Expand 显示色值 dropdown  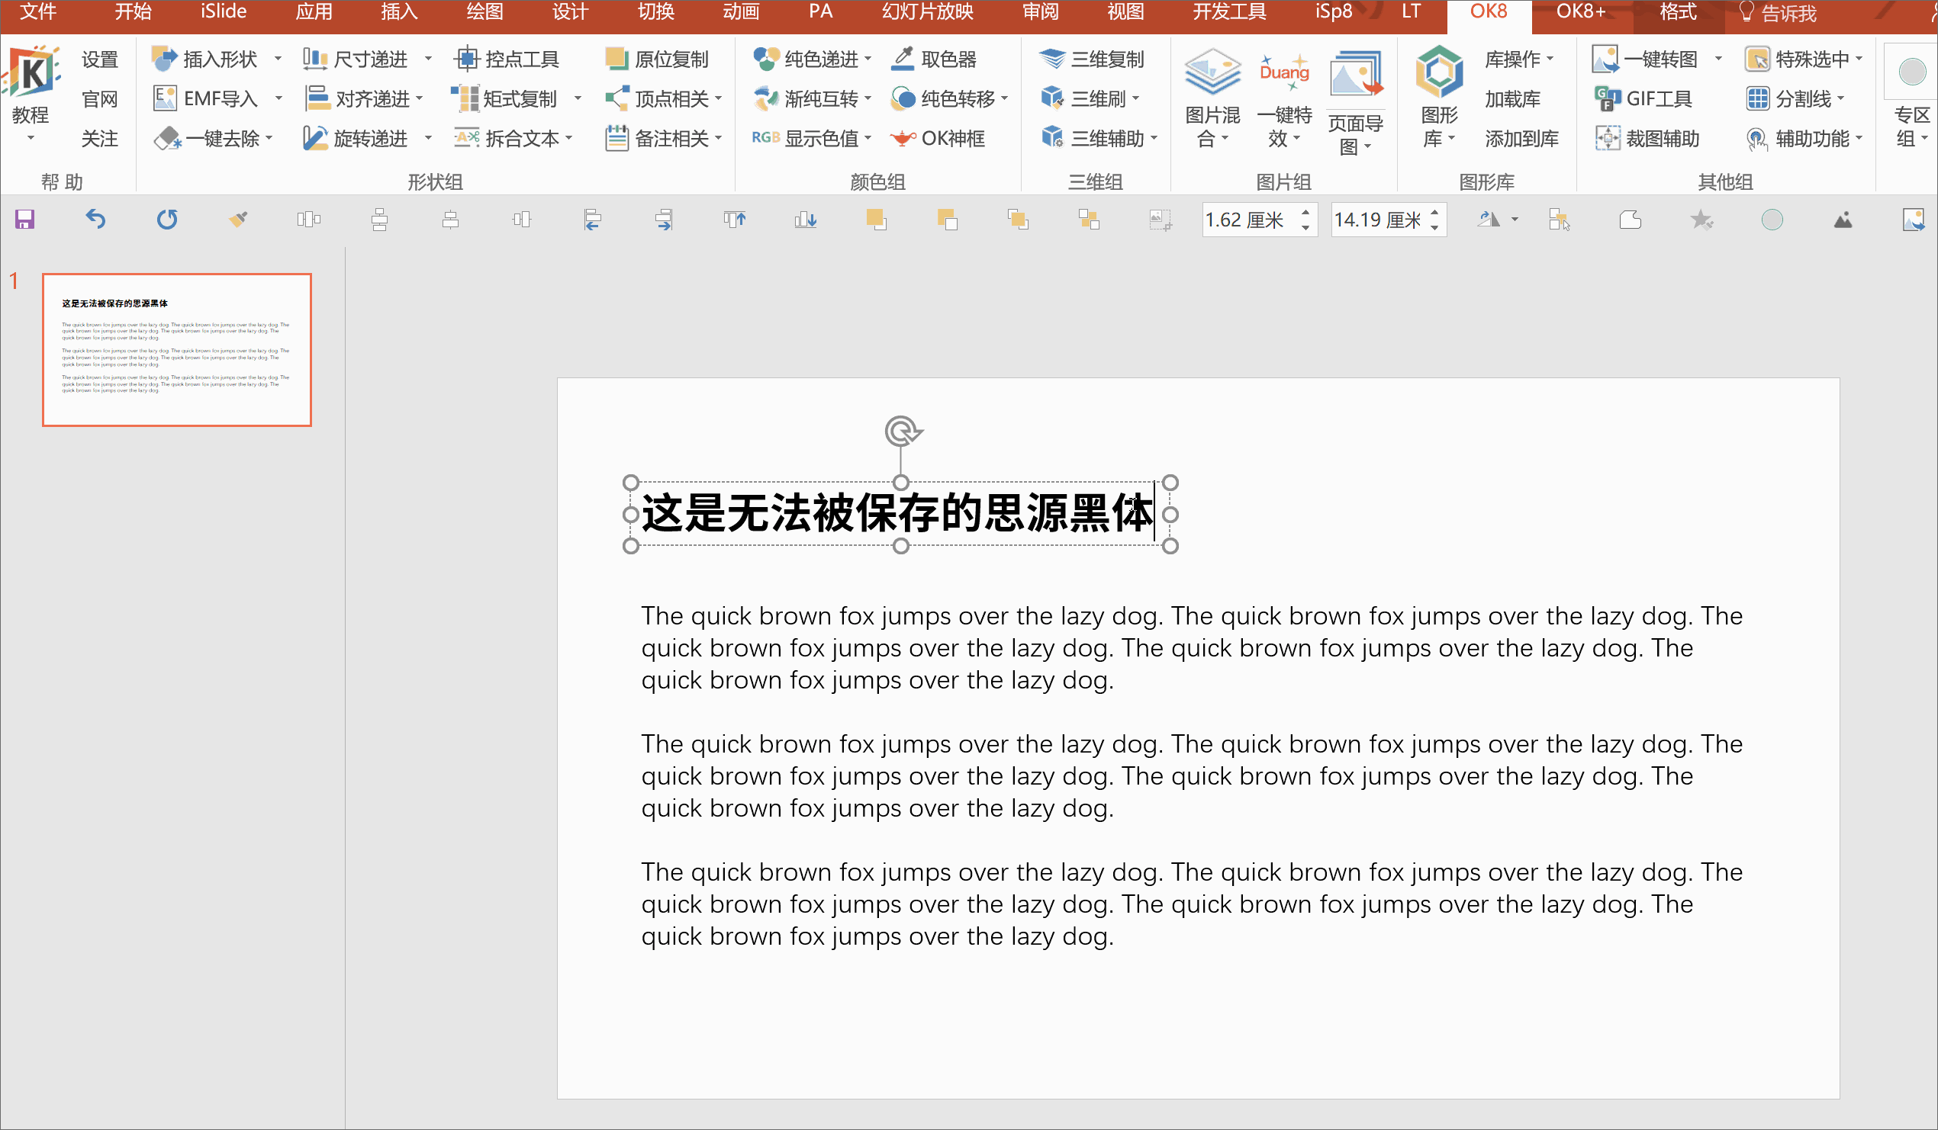coord(868,138)
